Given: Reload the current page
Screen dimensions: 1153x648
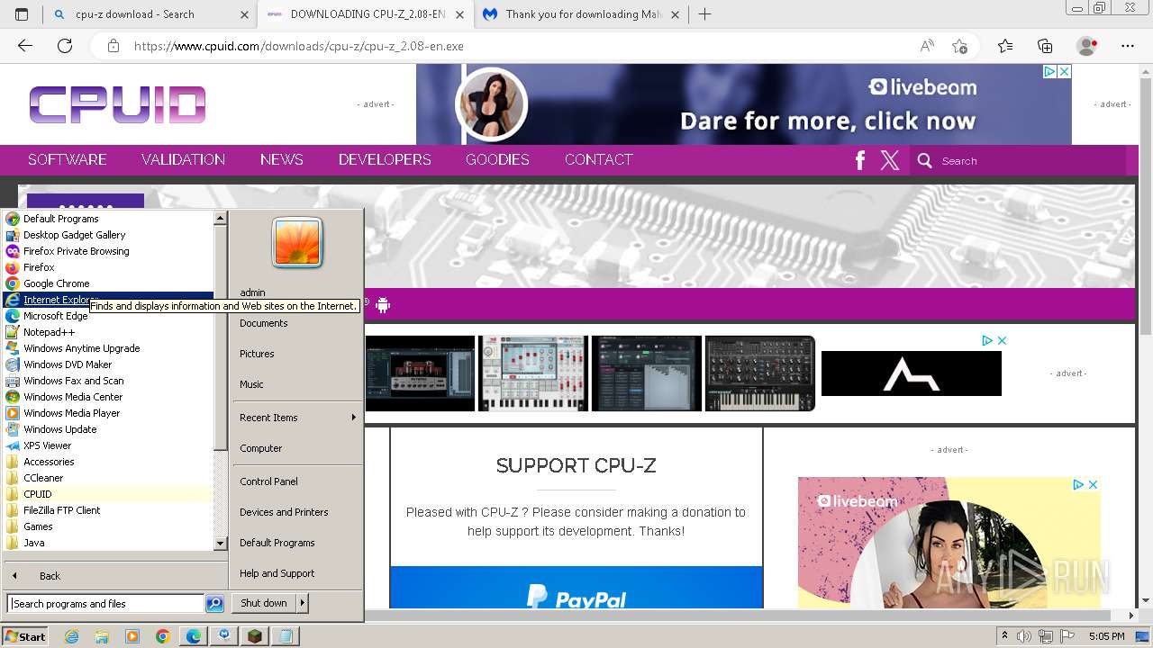Looking at the screenshot, I should (65, 46).
